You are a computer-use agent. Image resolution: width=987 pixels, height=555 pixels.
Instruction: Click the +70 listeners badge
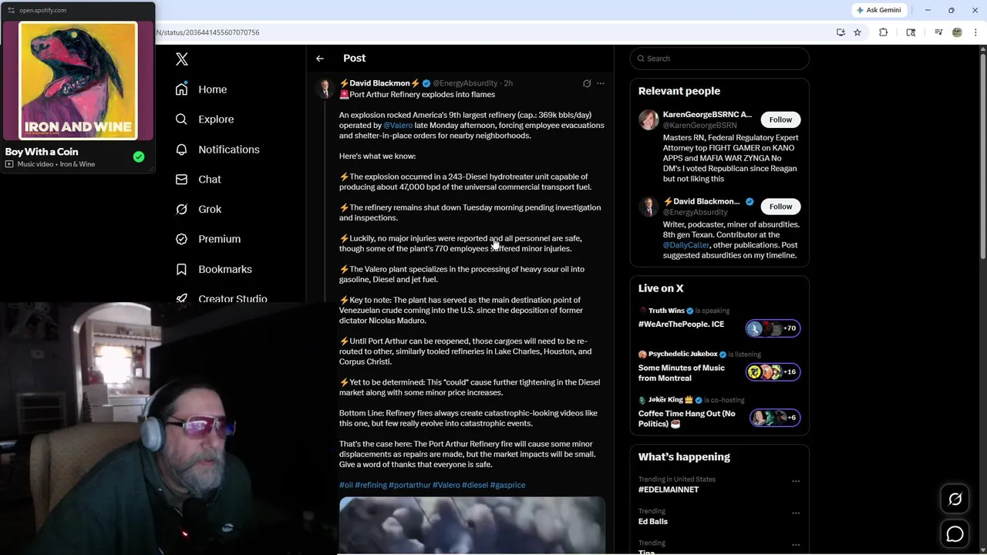[773, 328]
